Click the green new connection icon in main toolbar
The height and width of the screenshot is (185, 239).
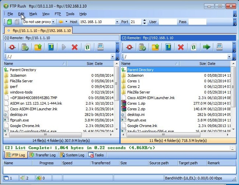point(10,22)
